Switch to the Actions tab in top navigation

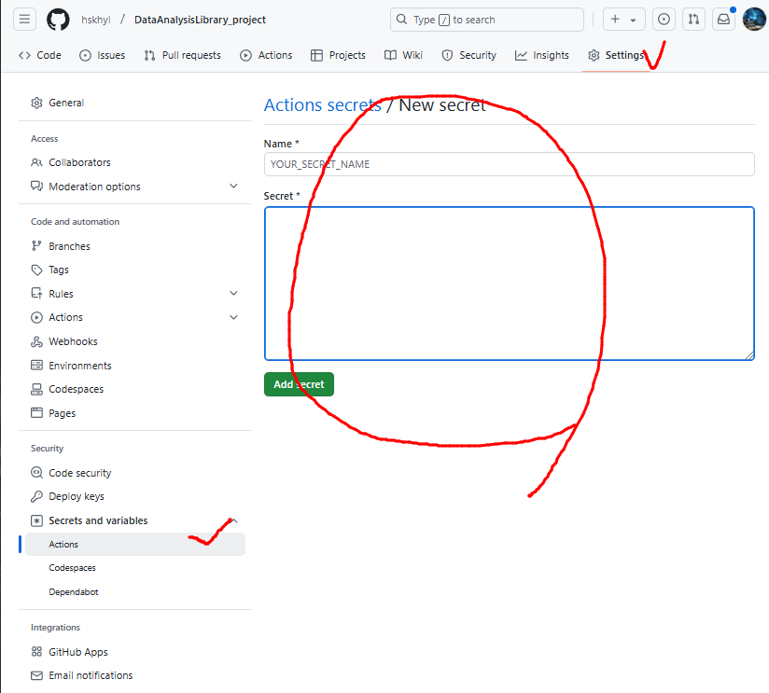pyautogui.click(x=266, y=55)
